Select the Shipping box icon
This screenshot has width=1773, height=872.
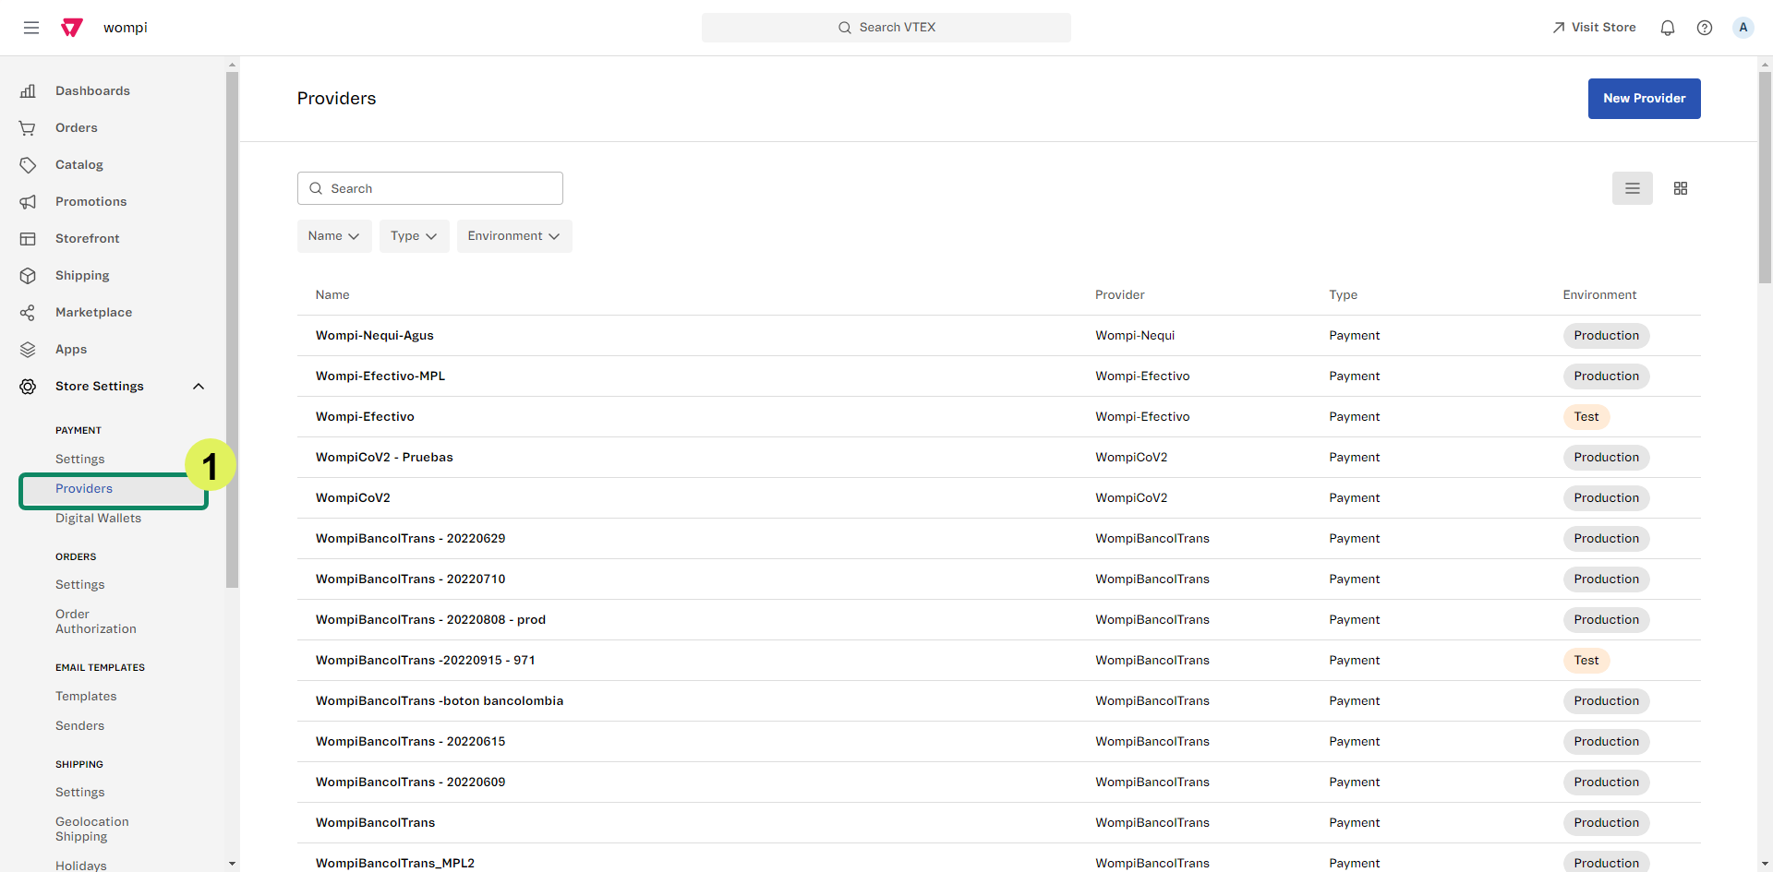(28, 275)
